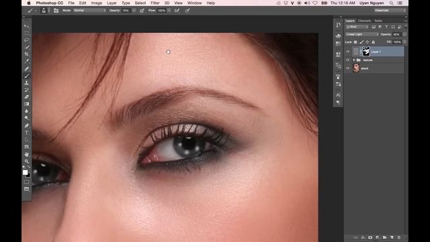
Task: Click the foreground color swatch
Action: point(25,172)
